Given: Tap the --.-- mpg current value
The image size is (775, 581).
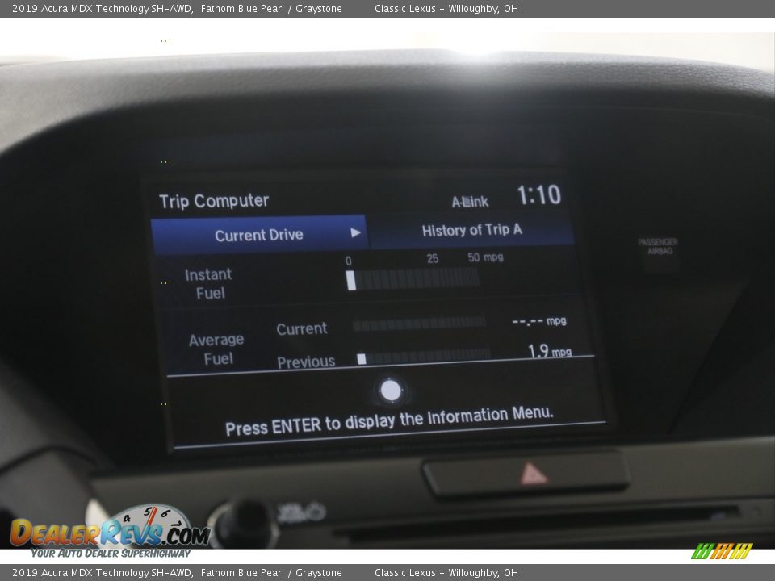Looking at the screenshot, I should coord(539,322).
